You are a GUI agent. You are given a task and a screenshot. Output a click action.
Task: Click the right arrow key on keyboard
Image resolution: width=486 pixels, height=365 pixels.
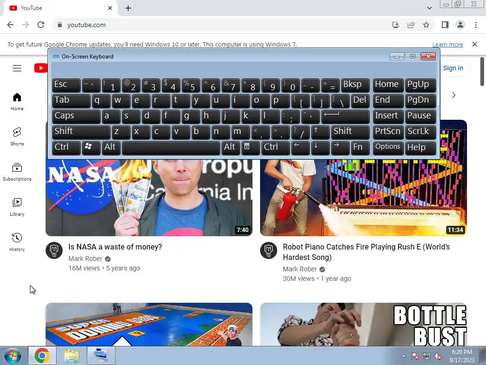point(340,148)
